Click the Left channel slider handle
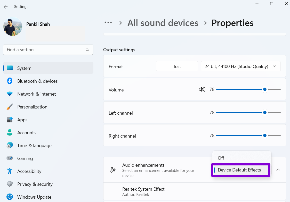The width and height of the screenshot is (290, 202). [265, 113]
